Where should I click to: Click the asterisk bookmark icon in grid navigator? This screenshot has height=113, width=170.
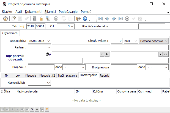pyautogui.click(x=37, y=109)
